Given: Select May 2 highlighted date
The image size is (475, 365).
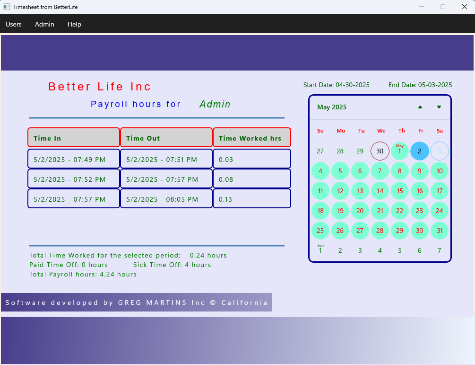Looking at the screenshot, I should [420, 151].
